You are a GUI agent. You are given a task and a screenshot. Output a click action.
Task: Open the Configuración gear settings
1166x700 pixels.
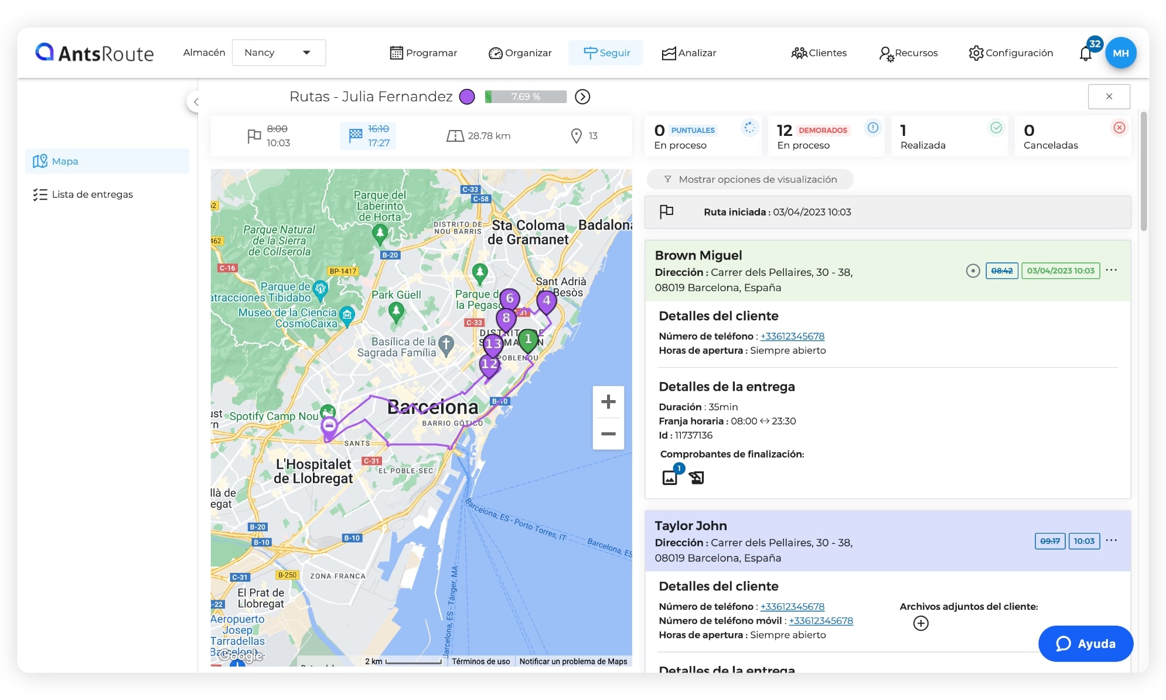pos(1010,53)
